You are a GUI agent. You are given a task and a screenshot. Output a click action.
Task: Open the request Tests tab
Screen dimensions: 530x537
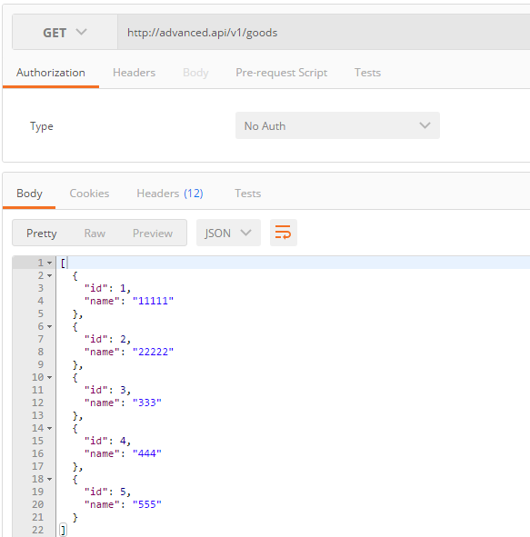coord(367,73)
